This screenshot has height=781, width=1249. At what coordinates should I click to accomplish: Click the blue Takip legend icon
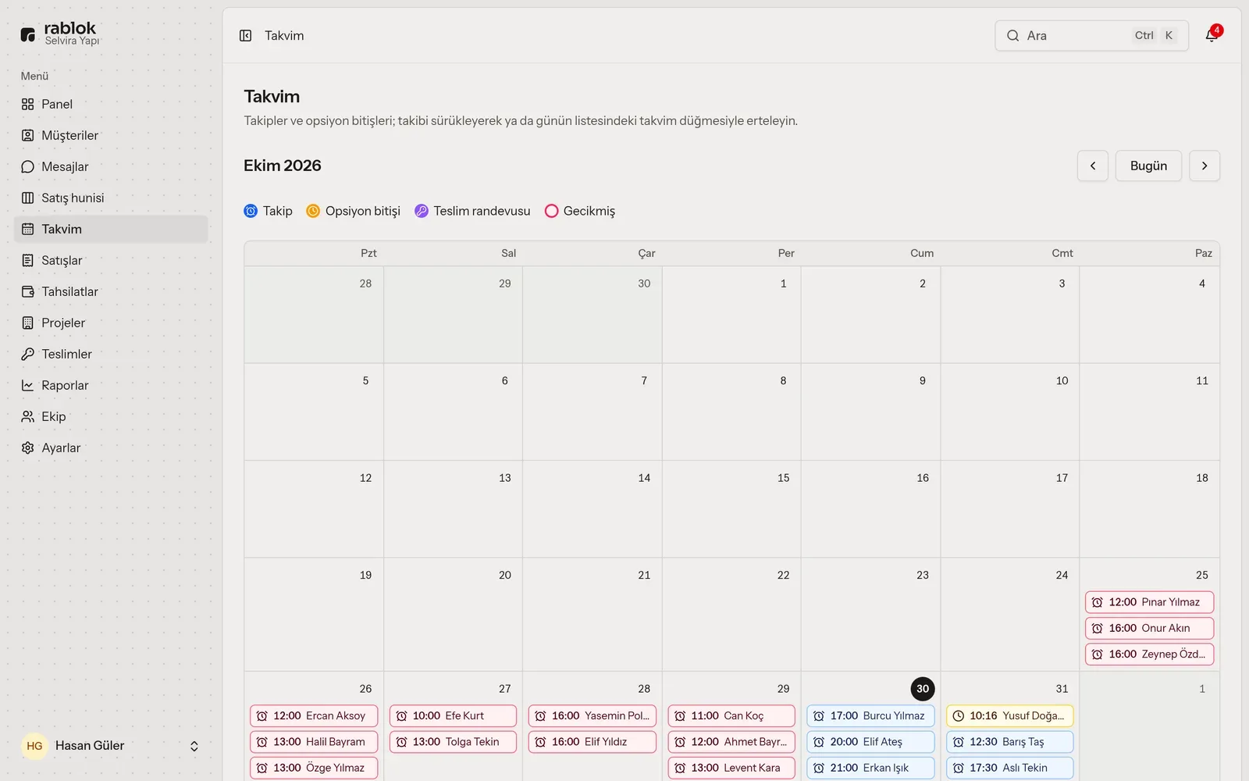click(x=251, y=211)
